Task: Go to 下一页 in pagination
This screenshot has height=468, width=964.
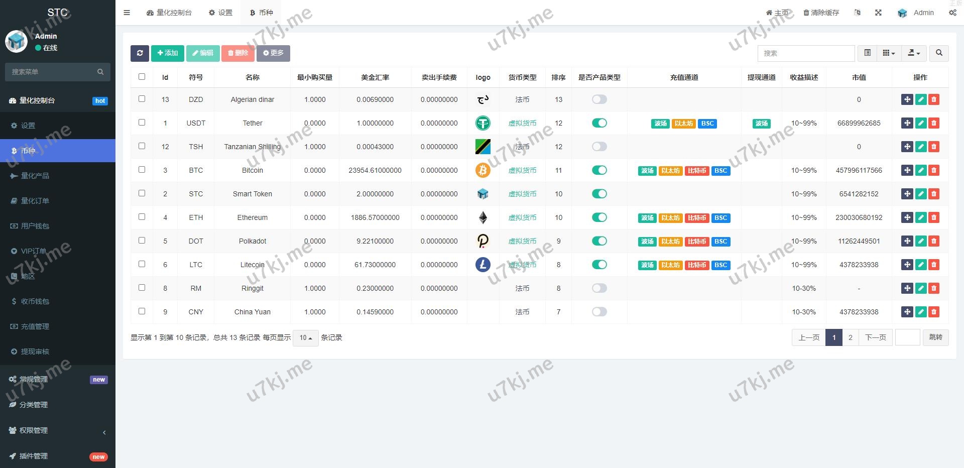Action: click(875, 337)
